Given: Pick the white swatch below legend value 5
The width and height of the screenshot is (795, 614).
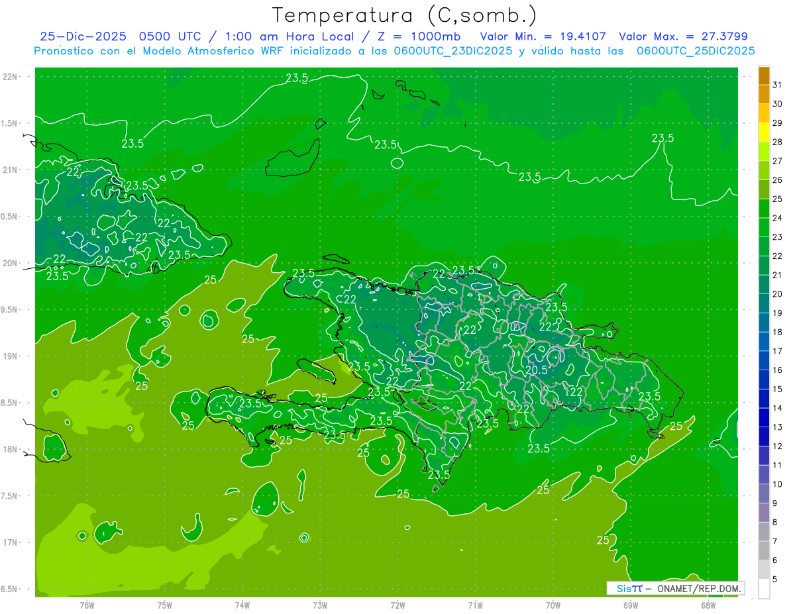Looking at the screenshot, I should [x=765, y=589].
